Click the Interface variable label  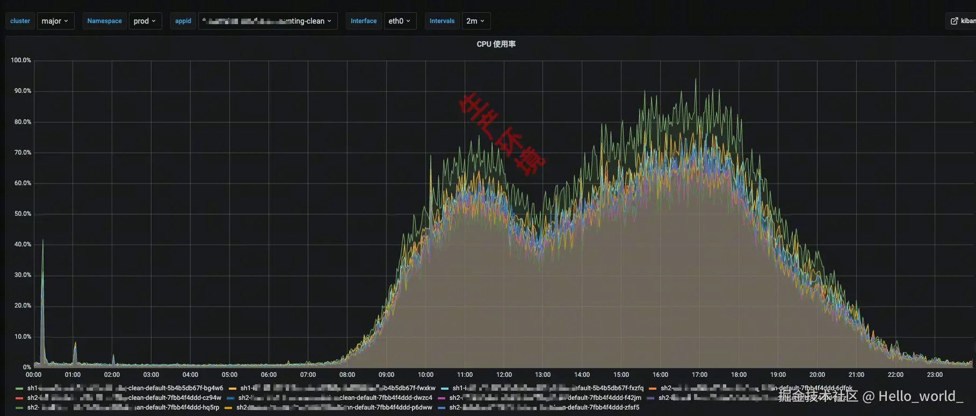tap(364, 21)
